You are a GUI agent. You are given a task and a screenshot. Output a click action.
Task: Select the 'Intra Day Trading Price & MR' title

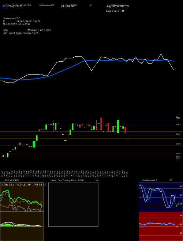coord(67,180)
